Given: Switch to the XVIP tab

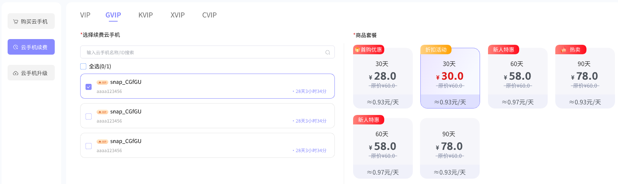Looking at the screenshot, I should (x=177, y=15).
